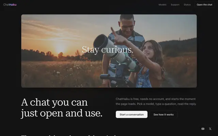Click See how it works button
Image resolution: width=218 pixels, height=136 pixels.
163,115
